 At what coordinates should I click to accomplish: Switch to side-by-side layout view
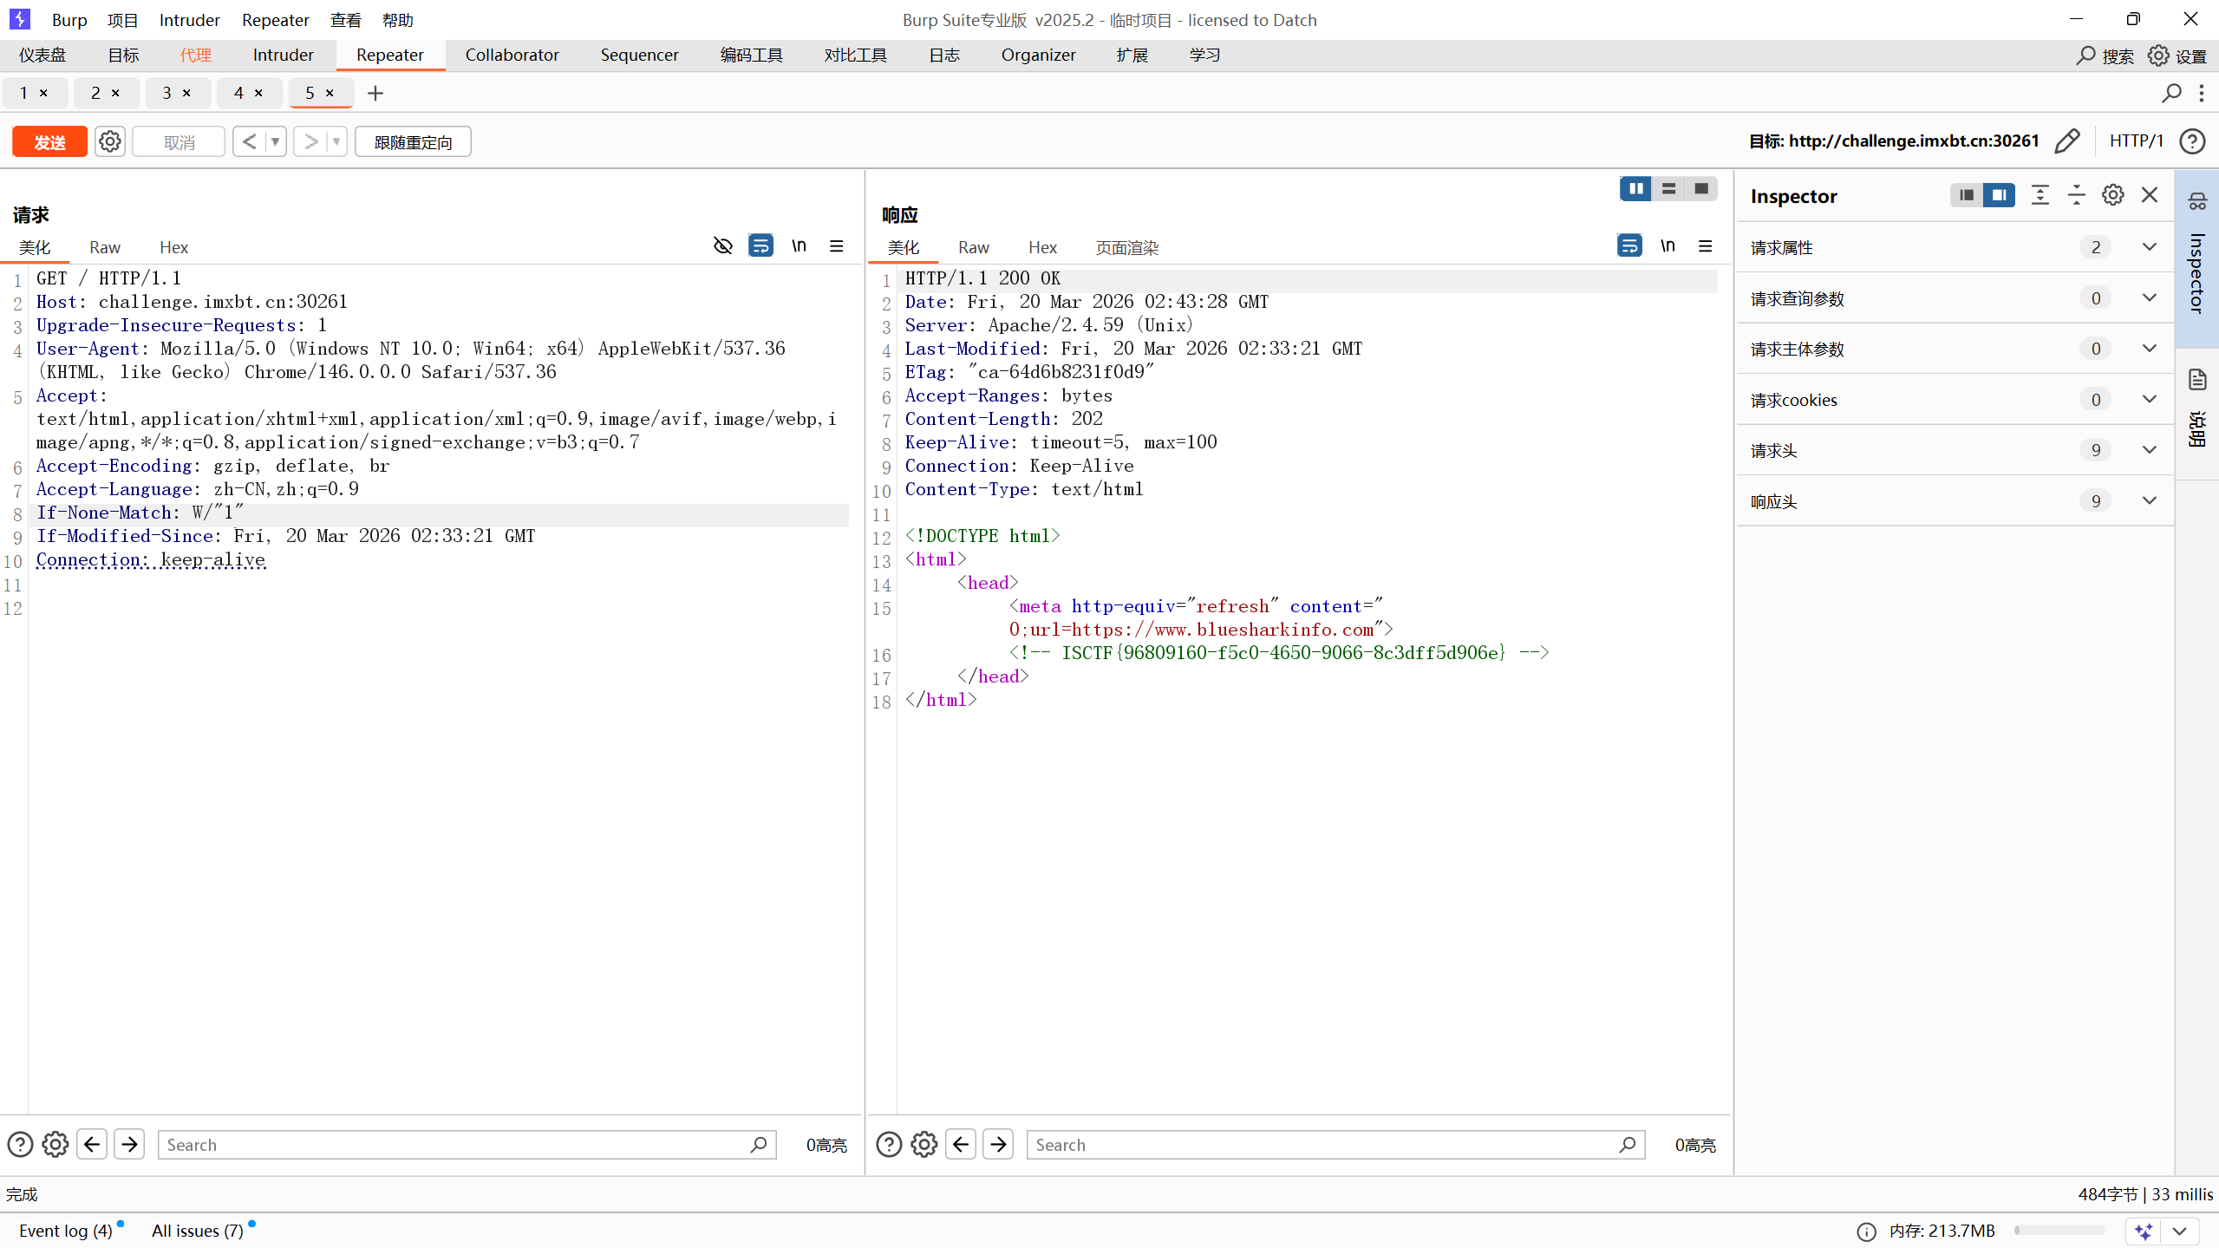pos(1635,188)
